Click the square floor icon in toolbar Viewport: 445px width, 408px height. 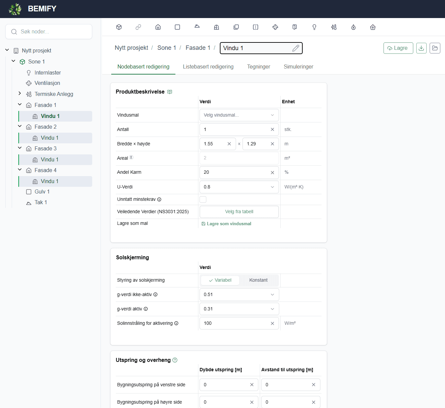[177, 27]
